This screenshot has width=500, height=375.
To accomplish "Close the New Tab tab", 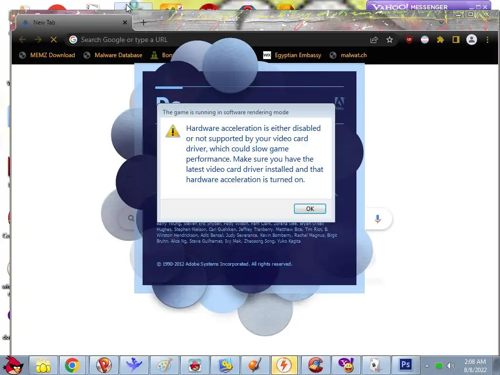I will point(125,22).
